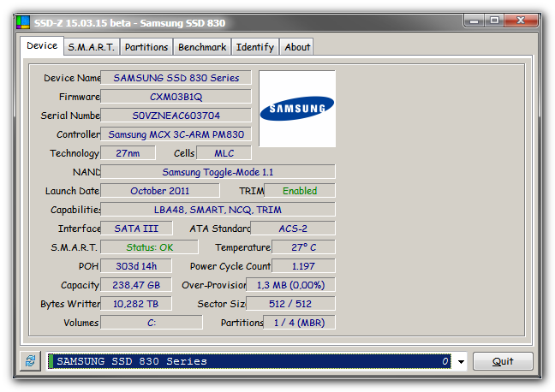Click the POH value 303d 14h

(136, 266)
